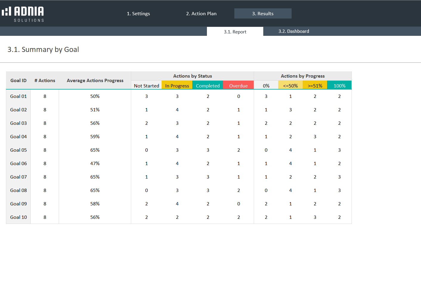Select the <=50% progress header
The height and width of the screenshot is (289, 421).
[x=290, y=86]
